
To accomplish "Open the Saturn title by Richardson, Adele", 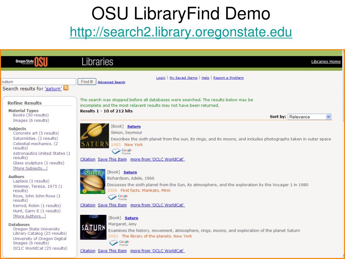I will pyautogui.click(x=130, y=172).
